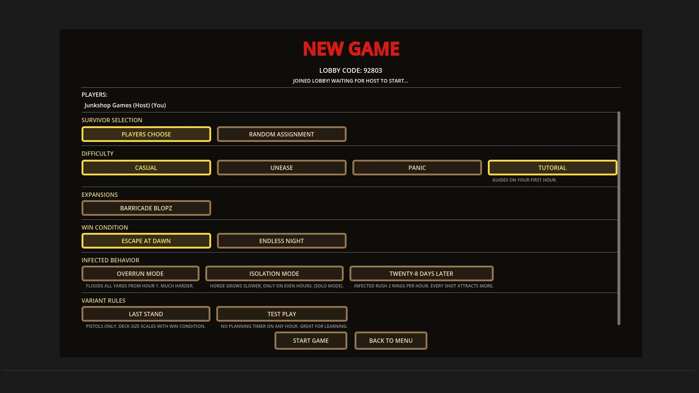Click the Start Game button
Viewport: 699px width, 393px height.
[x=311, y=341]
